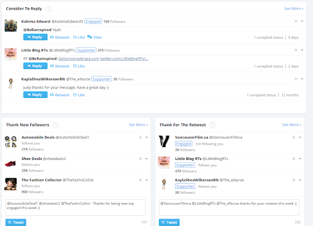Dismiss KaylaSheaWilkersonRN reply suggestion with X

(296, 79)
